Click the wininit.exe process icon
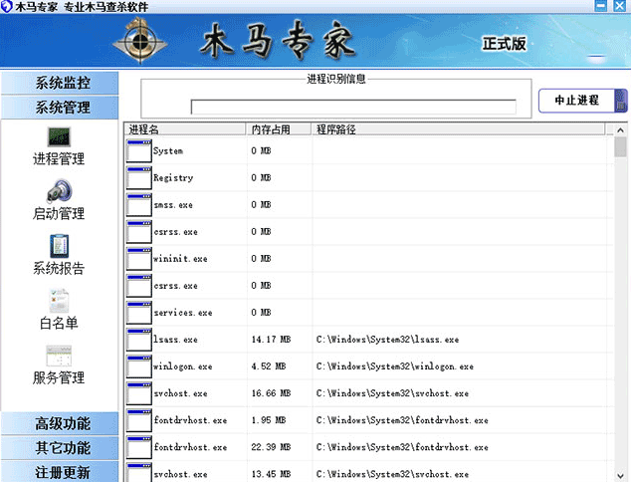 click(138, 259)
